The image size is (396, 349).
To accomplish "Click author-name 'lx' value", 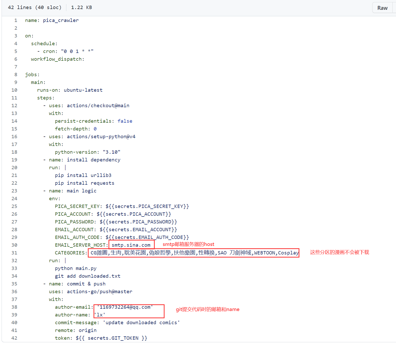I will [x=100, y=315].
